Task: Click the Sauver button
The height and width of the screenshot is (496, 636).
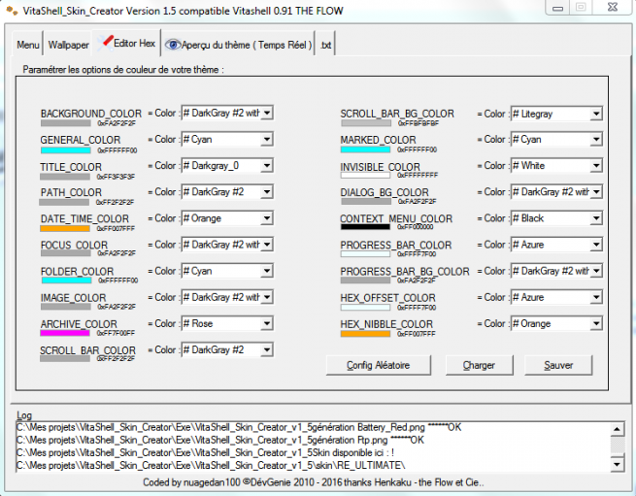Action: (558, 365)
